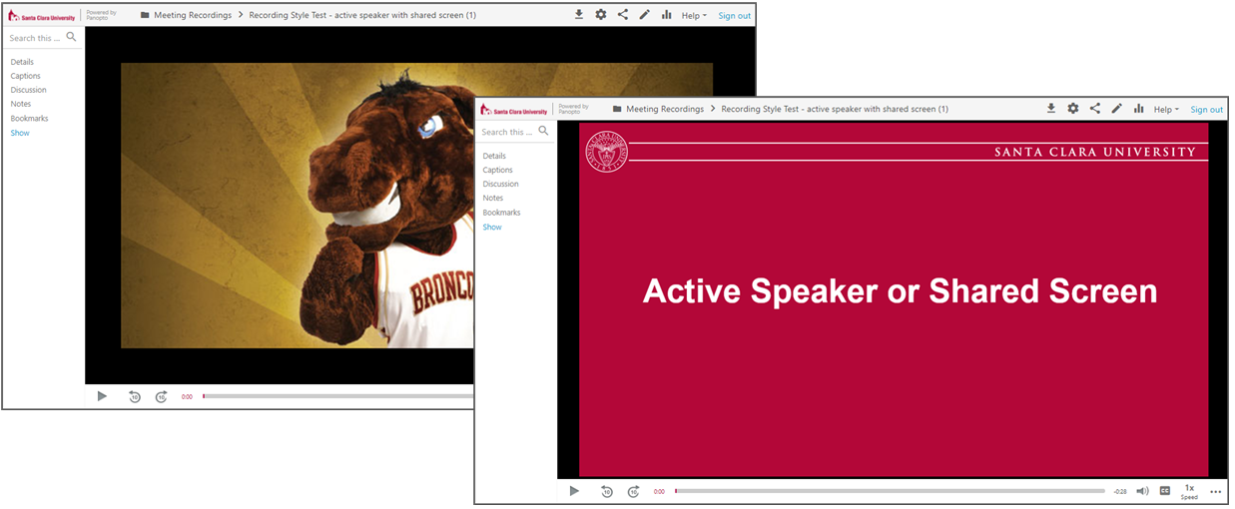Click edit pencil icon in the front window
This screenshot has height=509, width=1235.
[1117, 109]
